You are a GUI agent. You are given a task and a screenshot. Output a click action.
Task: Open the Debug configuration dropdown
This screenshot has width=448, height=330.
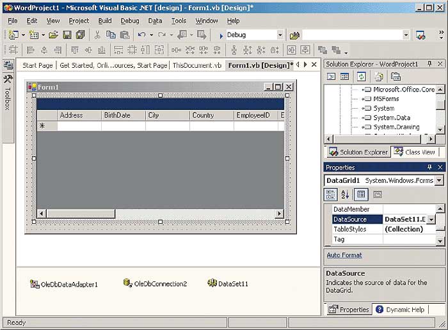(x=280, y=35)
